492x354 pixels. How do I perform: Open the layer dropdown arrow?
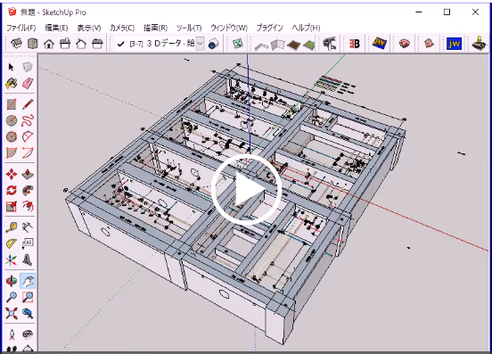click(200, 44)
